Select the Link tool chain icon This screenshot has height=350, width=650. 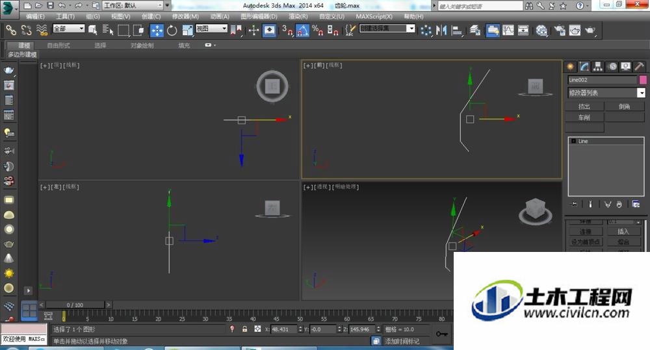pos(11,30)
